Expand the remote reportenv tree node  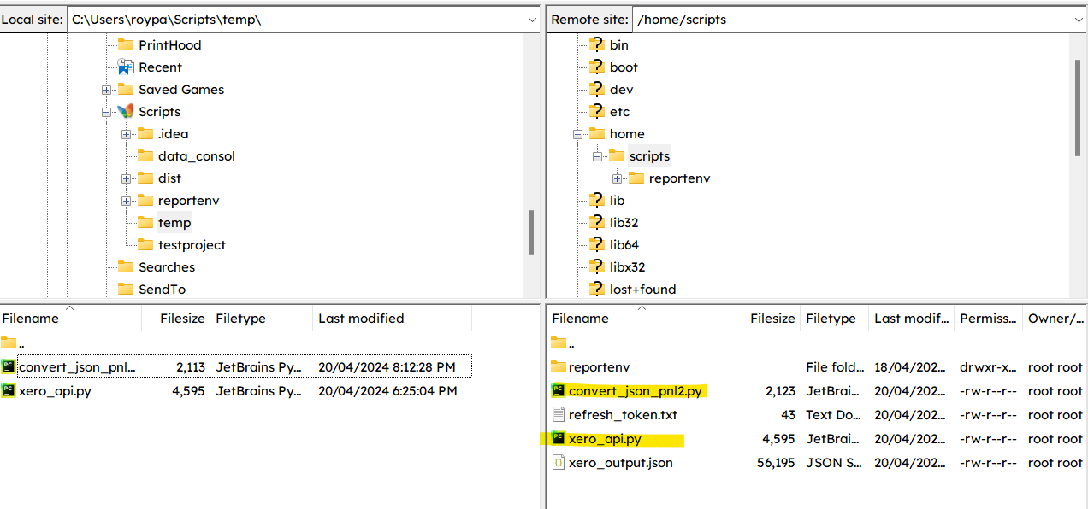coord(617,178)
